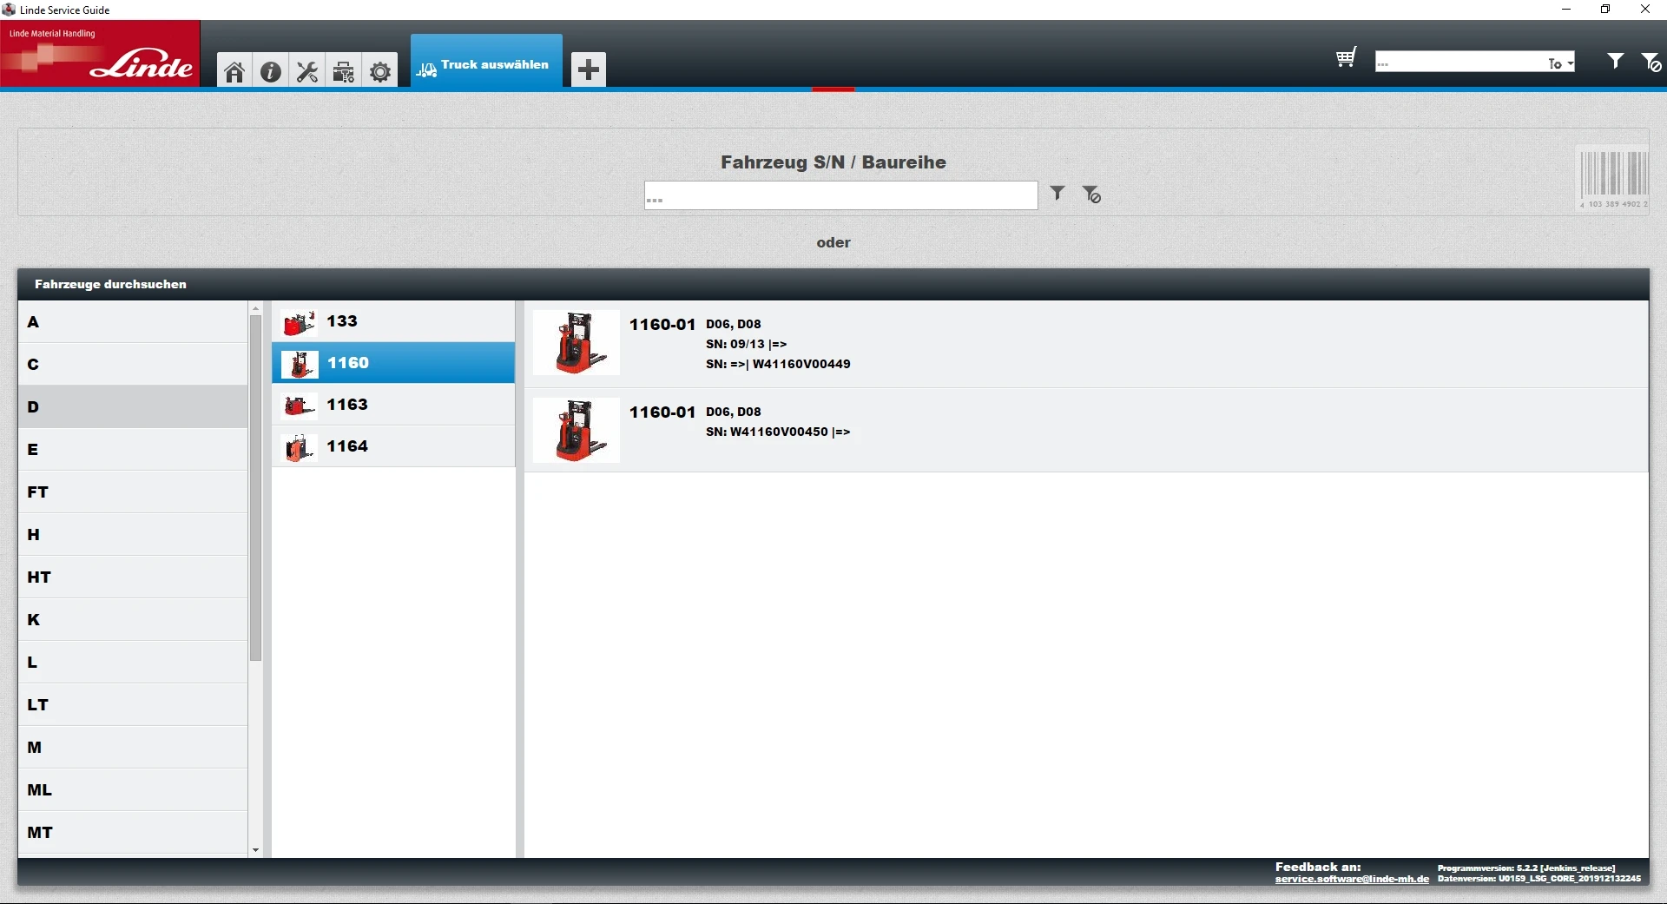
Task: Click scrollbar down arrow in category list
Action: coord(255,851)
